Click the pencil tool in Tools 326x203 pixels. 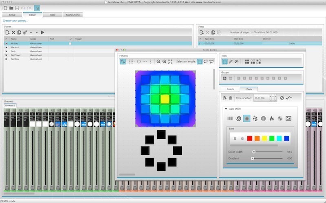[230, 62]
